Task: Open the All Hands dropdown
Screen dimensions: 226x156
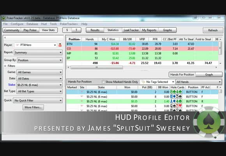Action: pyautogui.click(x=199, y=82)
